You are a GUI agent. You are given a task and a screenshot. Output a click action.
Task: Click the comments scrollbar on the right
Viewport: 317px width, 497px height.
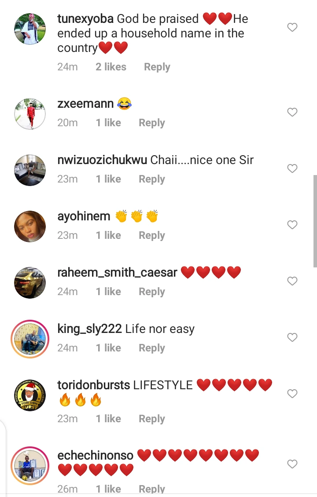click(315, 220)
